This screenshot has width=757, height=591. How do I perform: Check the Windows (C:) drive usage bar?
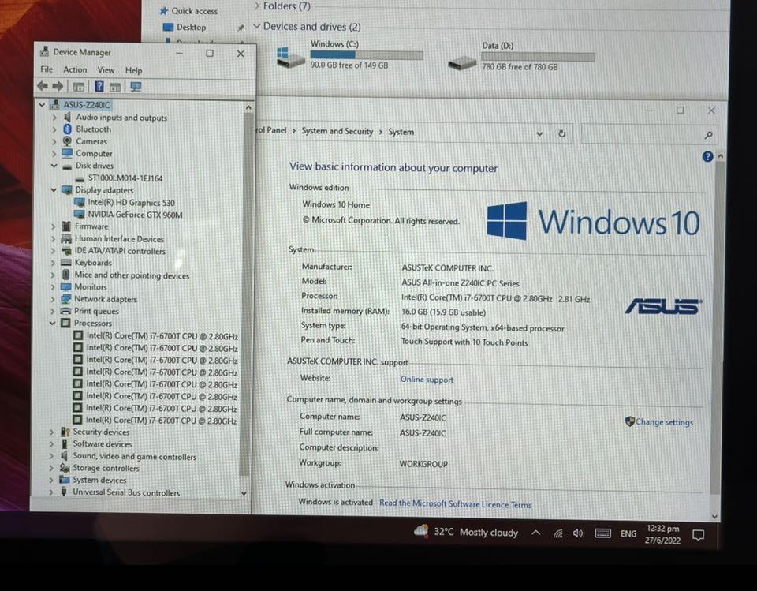[x=366, y=54]
